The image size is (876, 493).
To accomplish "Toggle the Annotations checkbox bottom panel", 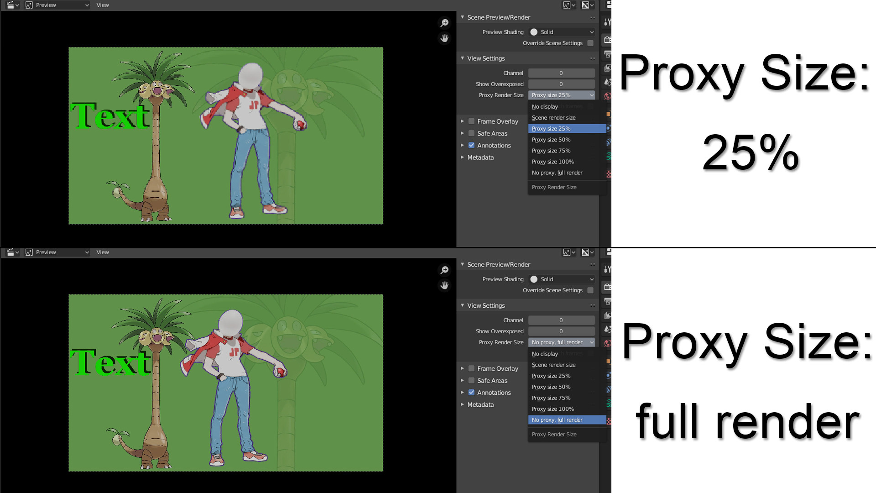I will 472,393.
